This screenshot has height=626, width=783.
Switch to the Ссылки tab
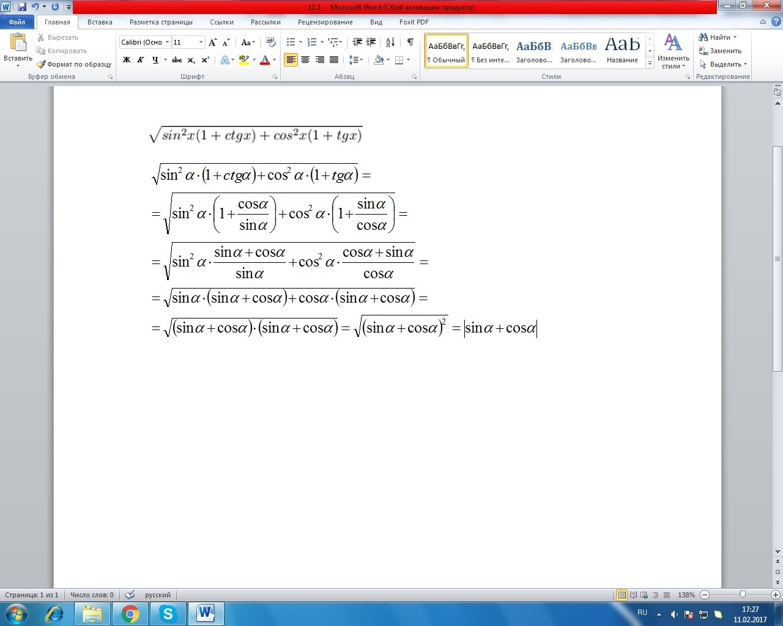[x=221, y=22]
